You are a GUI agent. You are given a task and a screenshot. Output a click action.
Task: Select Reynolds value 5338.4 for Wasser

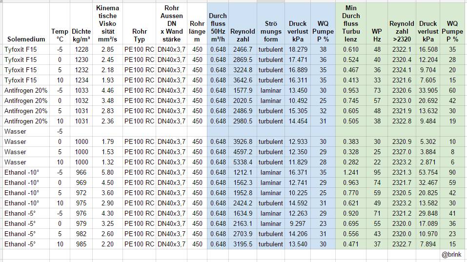click(x=243, y=162)
